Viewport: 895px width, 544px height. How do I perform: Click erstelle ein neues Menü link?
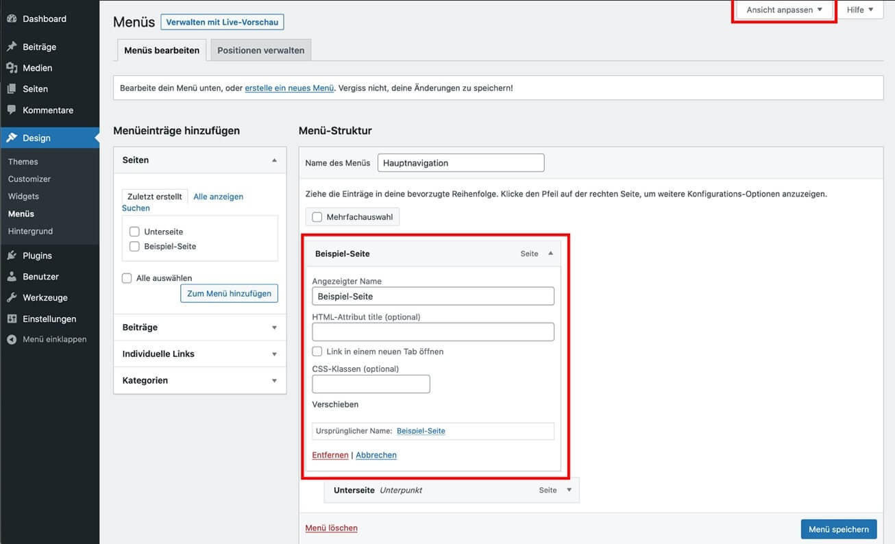point(289,88)
